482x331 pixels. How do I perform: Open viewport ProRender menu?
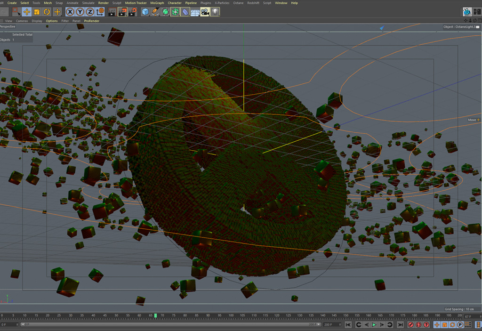[92, 21]
